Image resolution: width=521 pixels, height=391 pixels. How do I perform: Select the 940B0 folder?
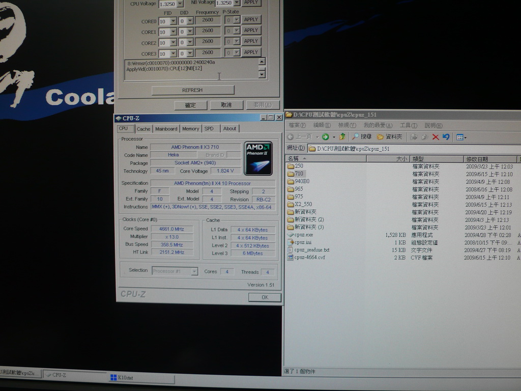(298, 181)
